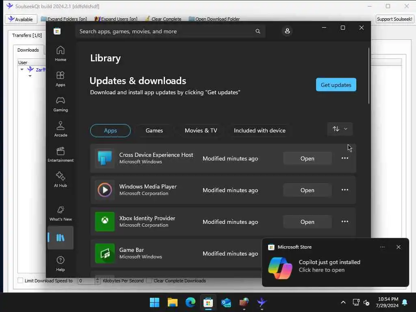Toggle Expand Folders [on] in Soulseek toolbar
This screenshot has width=416, height=312.
point(64,19)
